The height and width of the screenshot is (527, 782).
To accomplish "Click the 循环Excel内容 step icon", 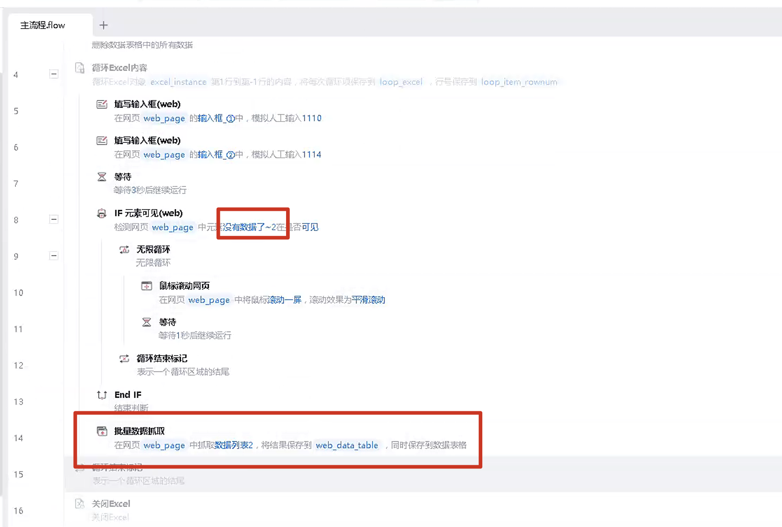I will 80,68.
